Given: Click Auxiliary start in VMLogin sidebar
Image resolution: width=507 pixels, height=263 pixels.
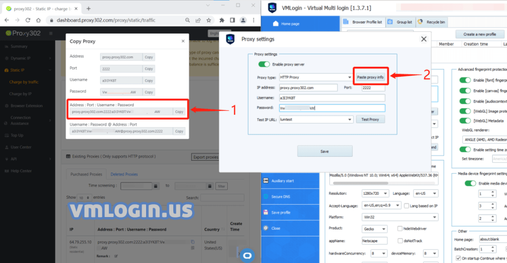Looking at the screenshot, I should pos(290,181).
